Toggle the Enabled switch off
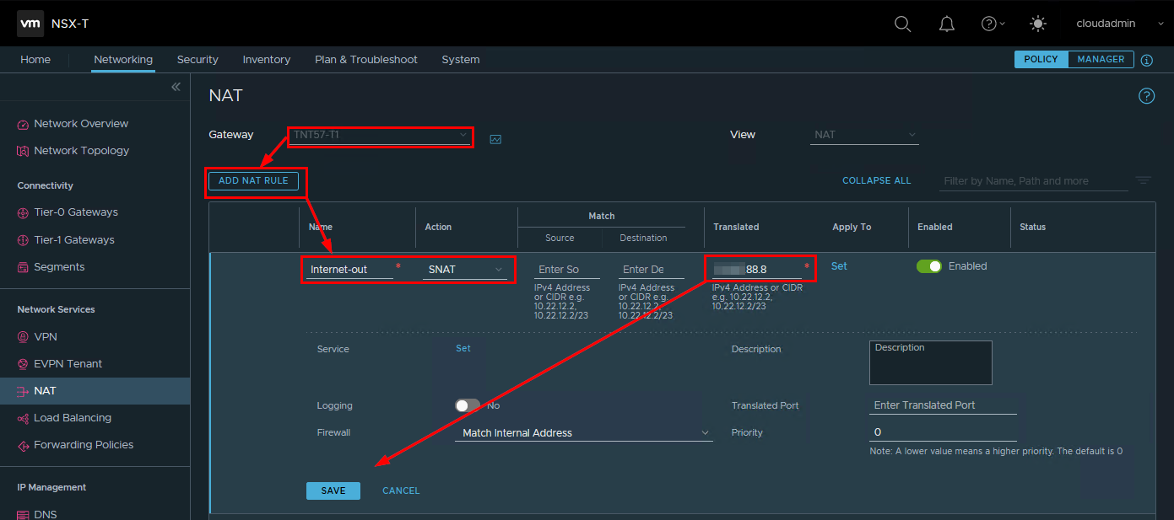Viewport: 1174px width, 520px height. click(x=929, y=266)
